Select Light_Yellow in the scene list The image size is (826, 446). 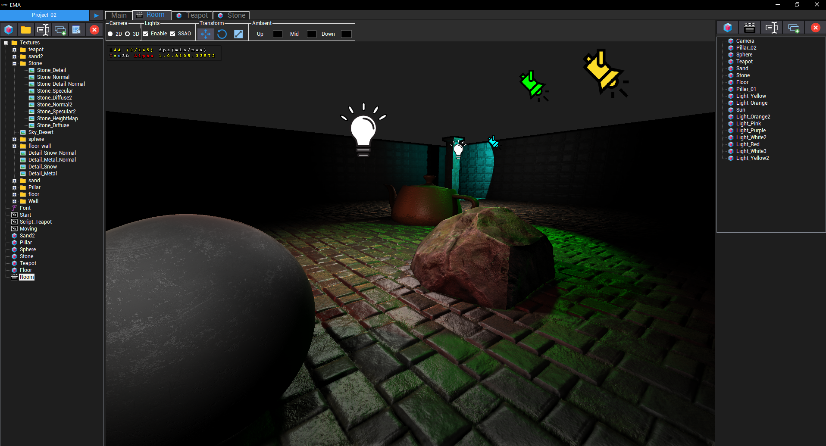coord(751,96)
